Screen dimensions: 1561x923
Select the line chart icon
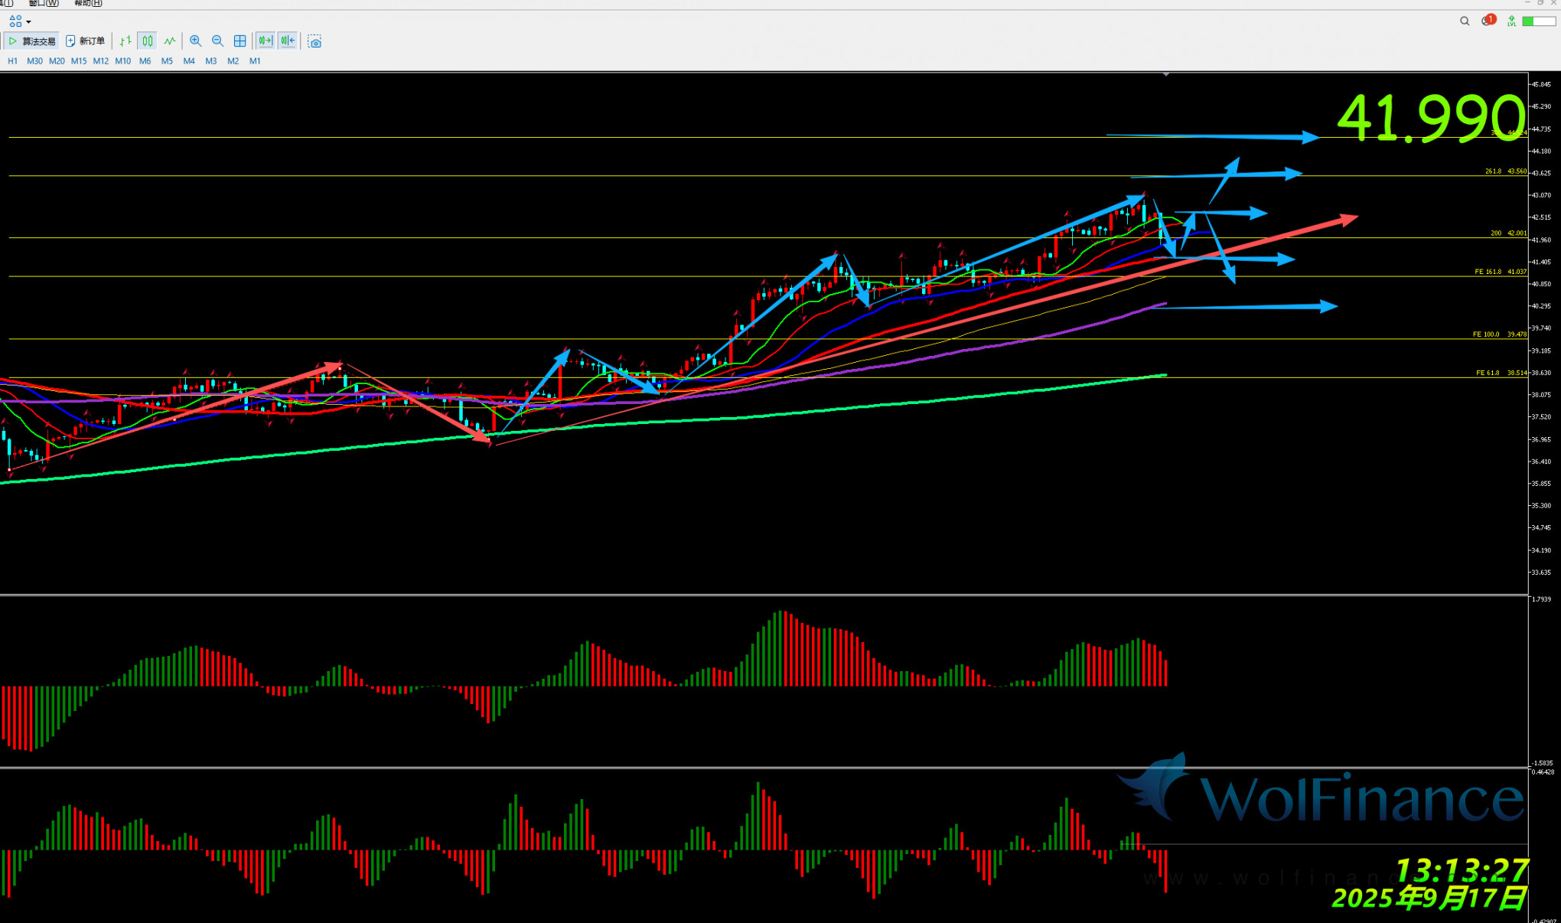coord(170,41)
